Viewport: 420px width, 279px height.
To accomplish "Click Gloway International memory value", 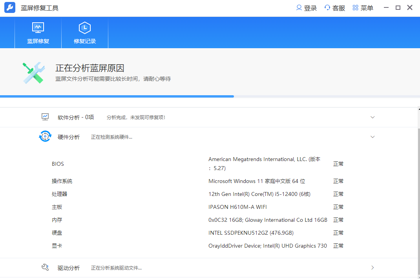I will 268,220.
